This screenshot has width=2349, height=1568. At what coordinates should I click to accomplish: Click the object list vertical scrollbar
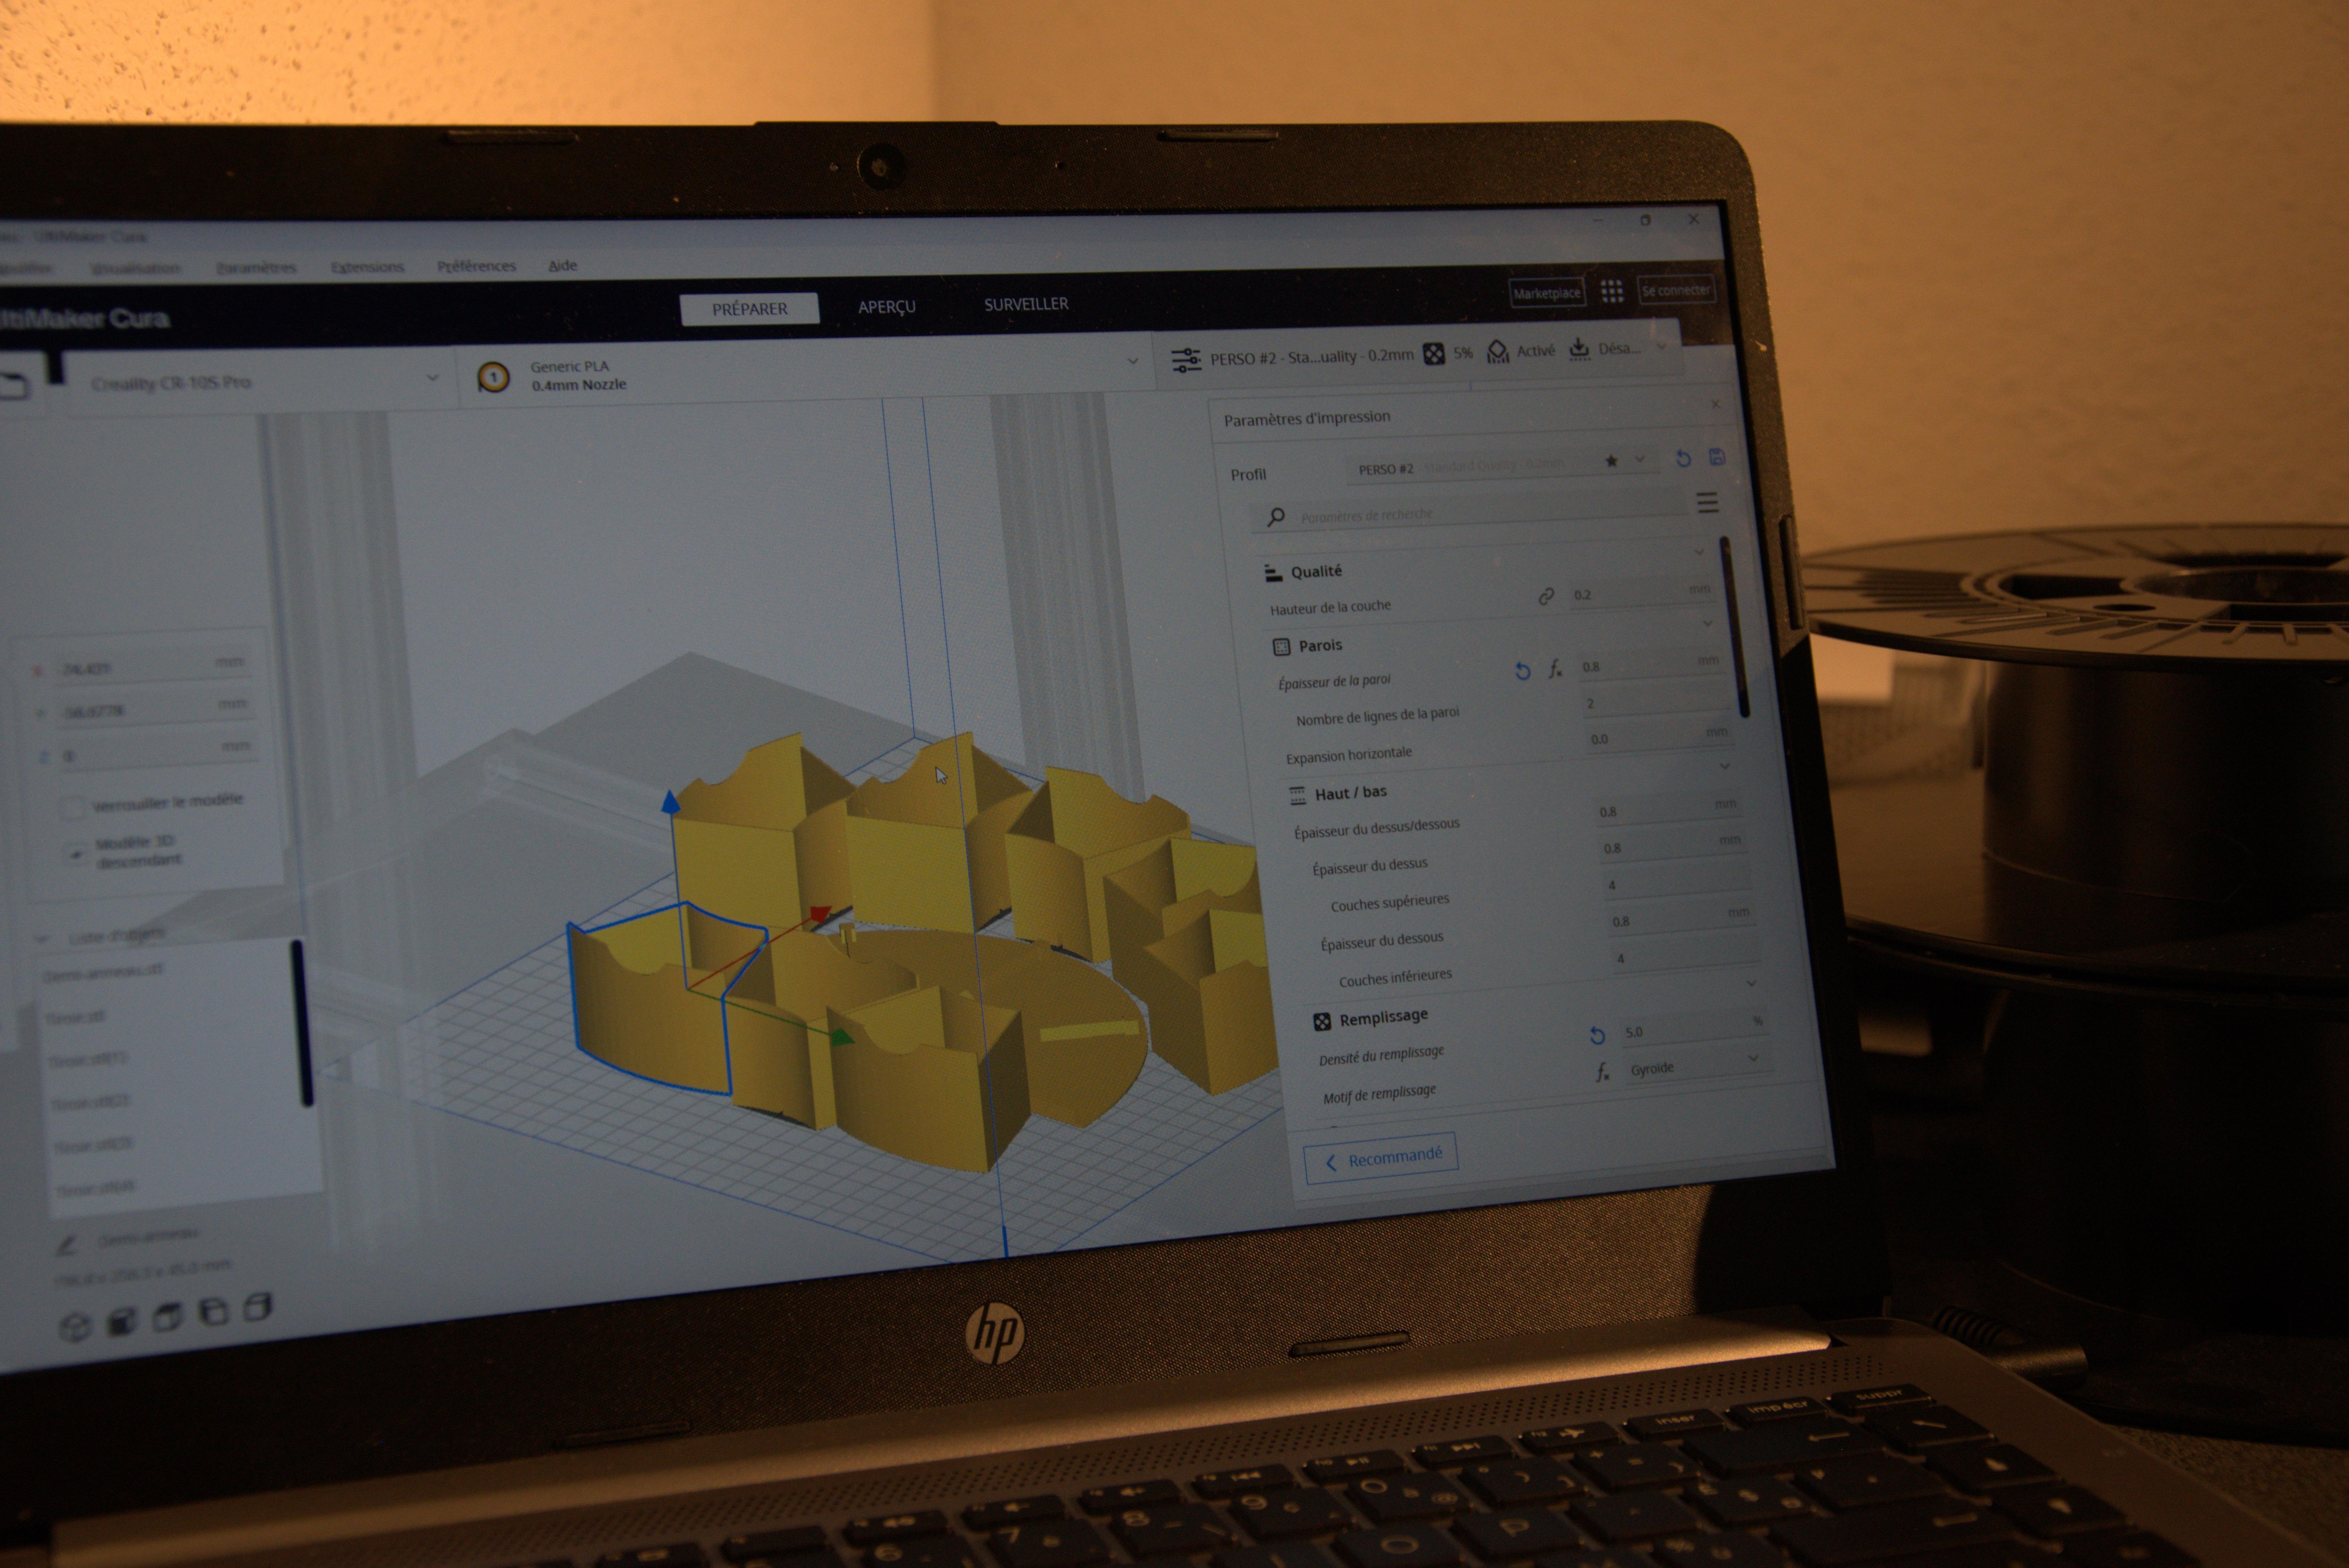point(301,1022)
